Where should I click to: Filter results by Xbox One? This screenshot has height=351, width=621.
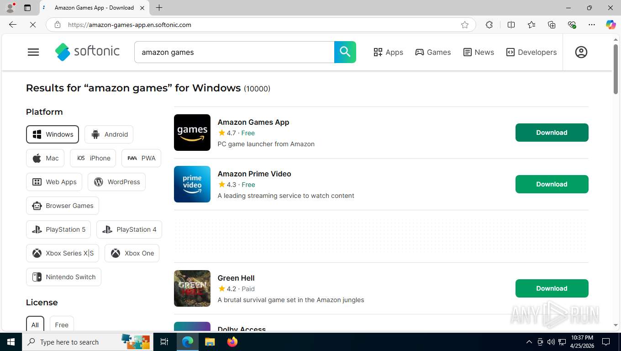132,253
